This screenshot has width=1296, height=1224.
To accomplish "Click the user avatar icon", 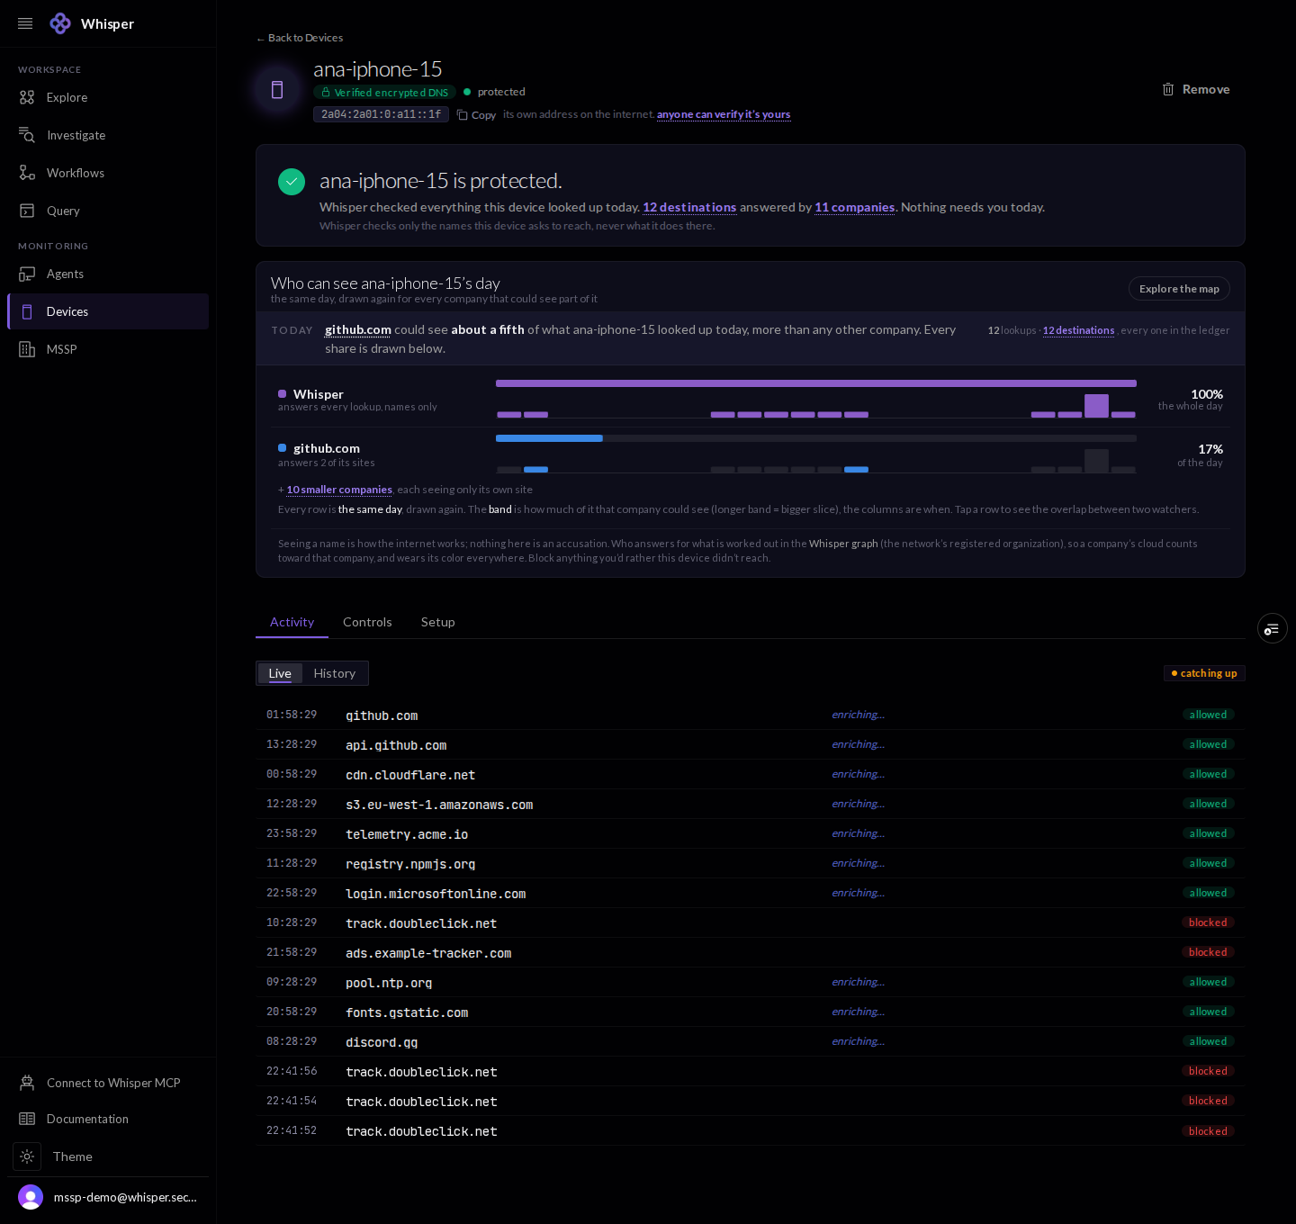I will [x=31, y=1197].
